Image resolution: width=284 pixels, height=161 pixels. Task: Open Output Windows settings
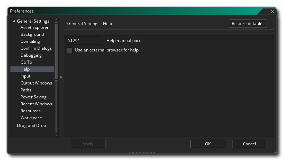pyautogui.click(x=36, y=83)
